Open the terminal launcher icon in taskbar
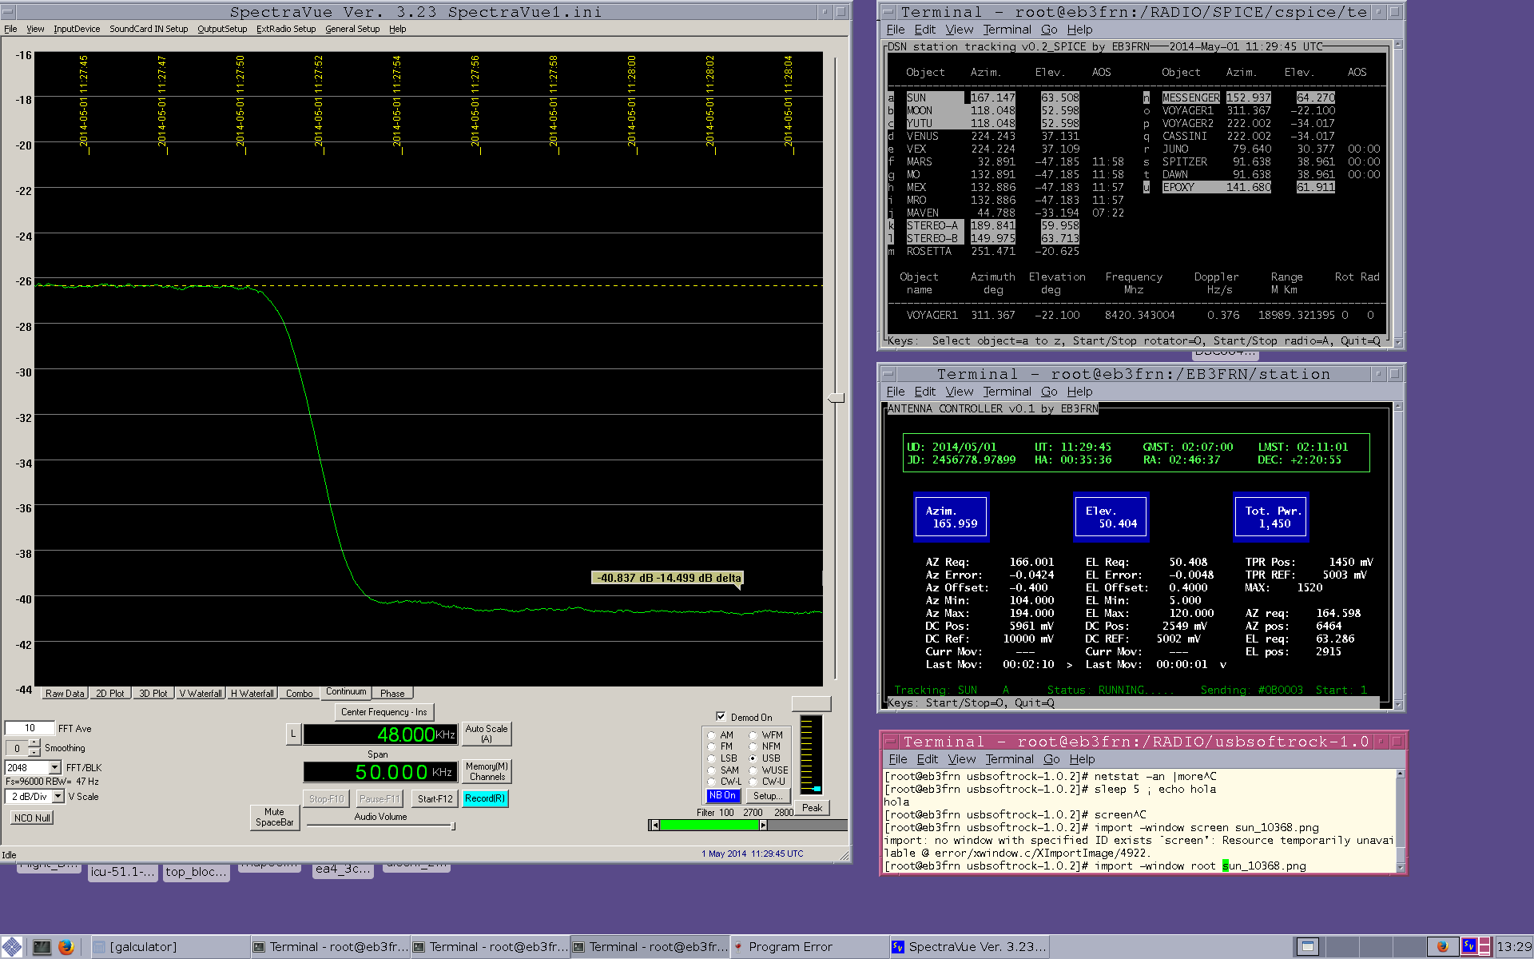 [x=42, y=947]
